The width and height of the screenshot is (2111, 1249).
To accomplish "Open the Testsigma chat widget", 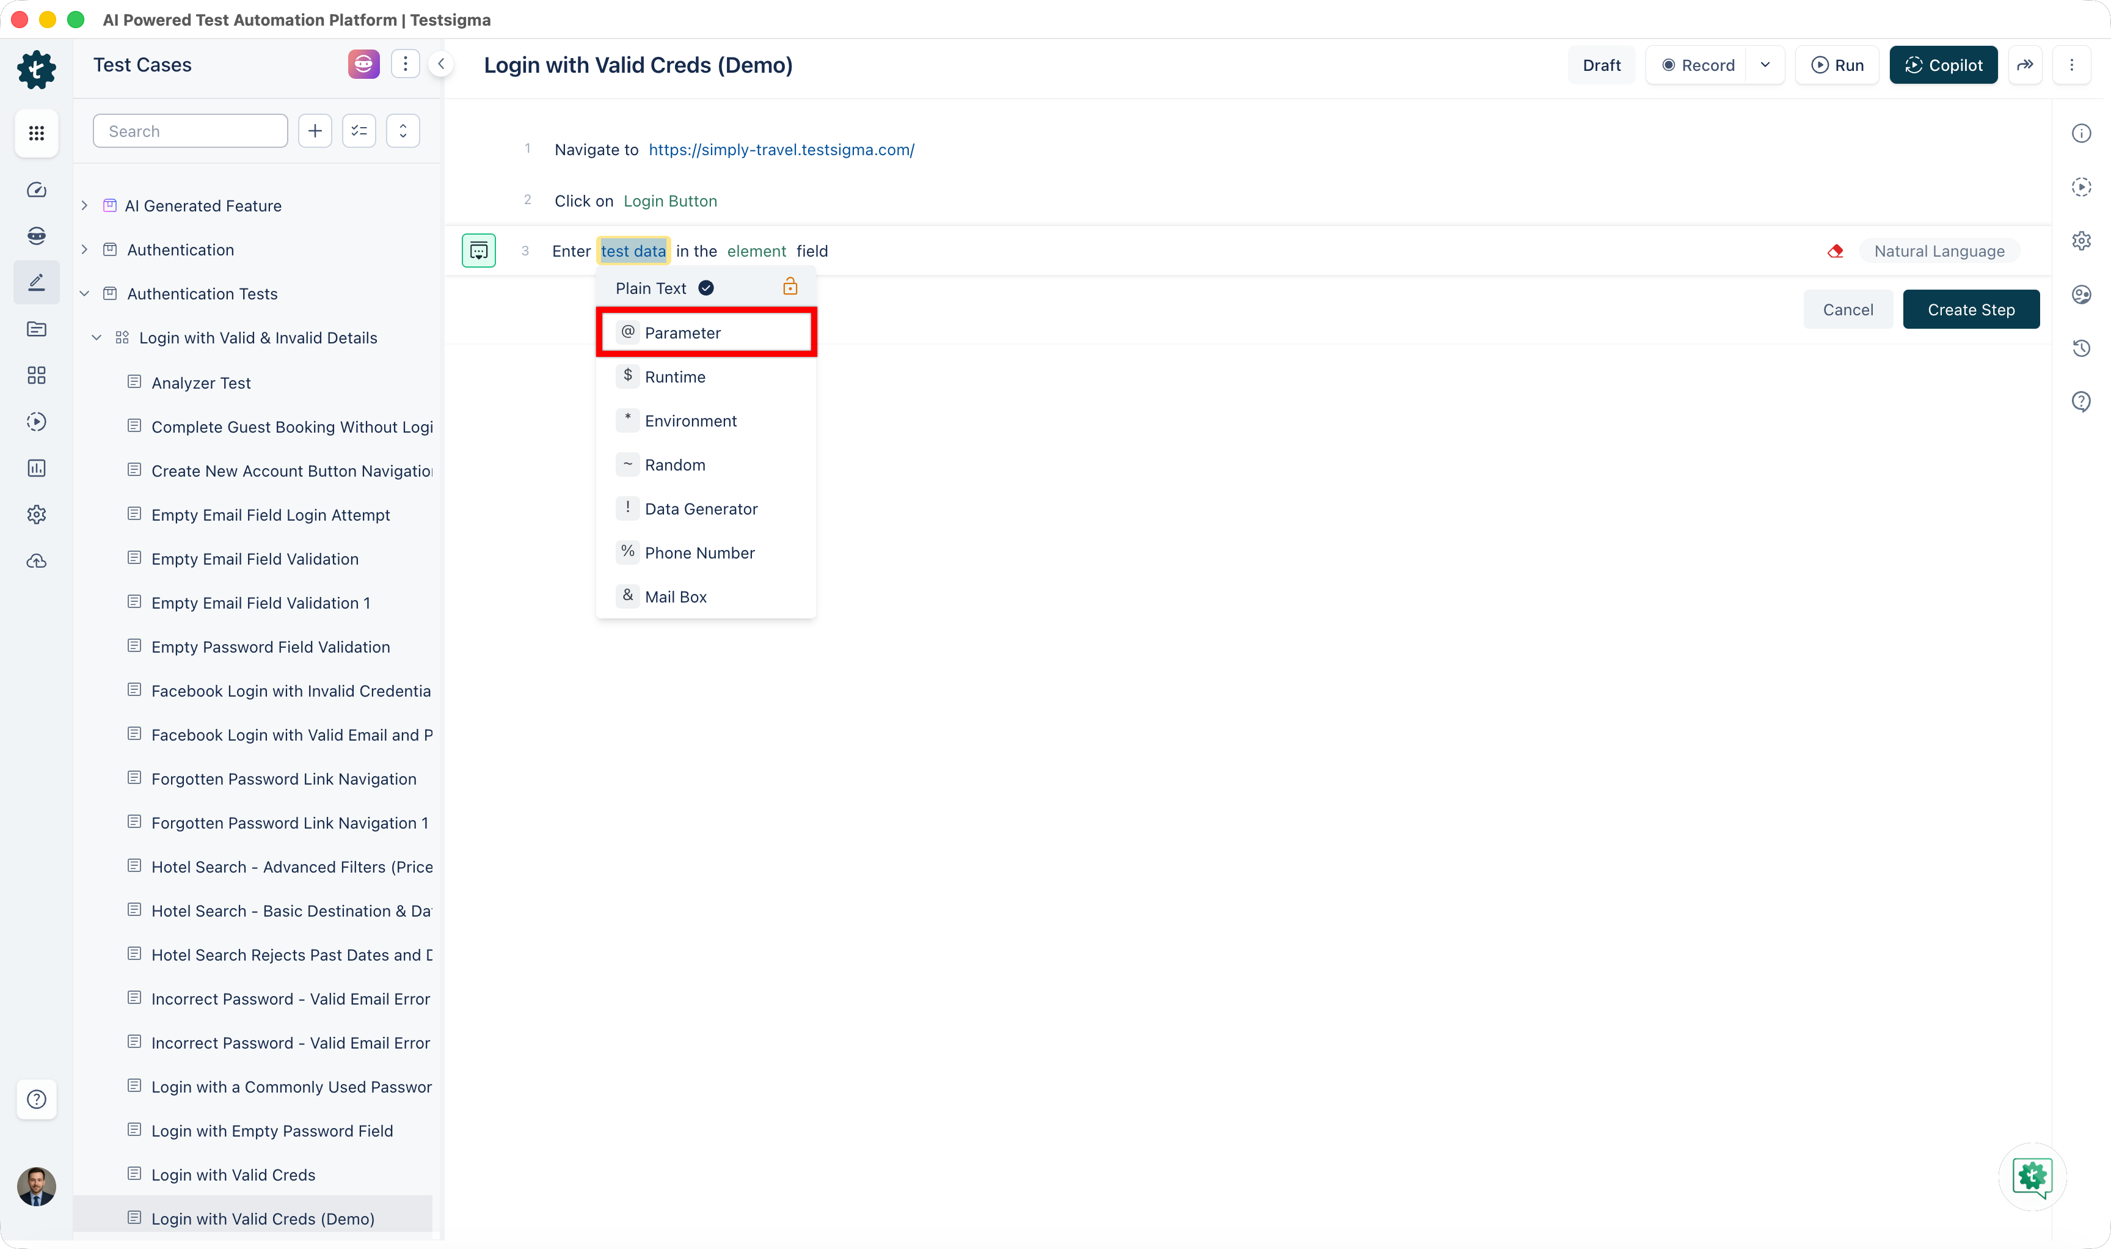I will point(2033,1177).
